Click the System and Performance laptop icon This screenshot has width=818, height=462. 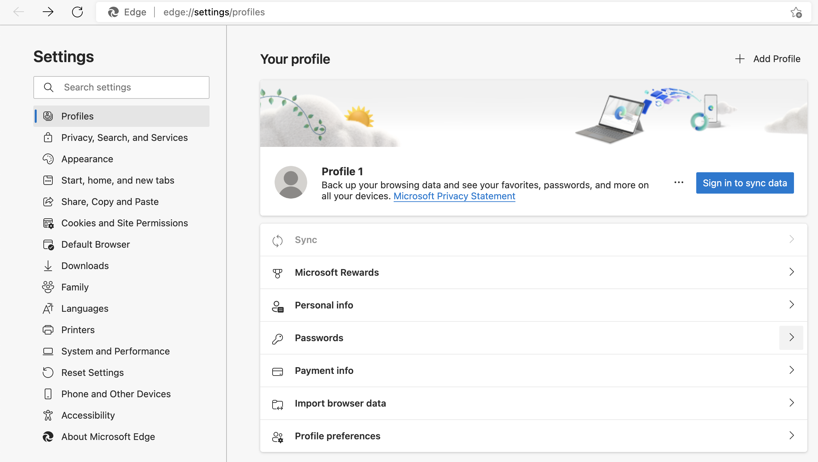[48, 351]
